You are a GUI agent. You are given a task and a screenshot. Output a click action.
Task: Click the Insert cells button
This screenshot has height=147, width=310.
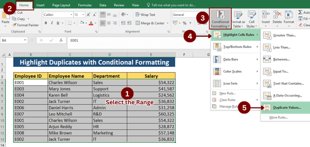(x=265, y=19)
